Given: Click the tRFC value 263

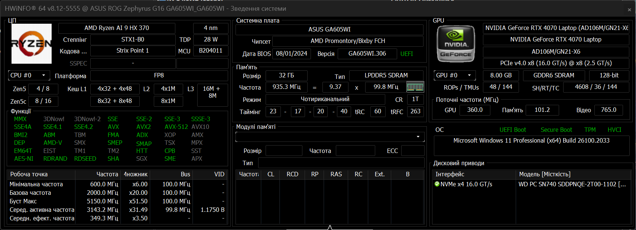Looking at the screenshot, I should tap(415, 111).
